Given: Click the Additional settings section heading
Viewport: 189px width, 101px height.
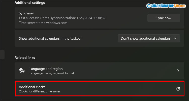Looking at the screenshot, I should pyautogui.click(x=30, y=3).
